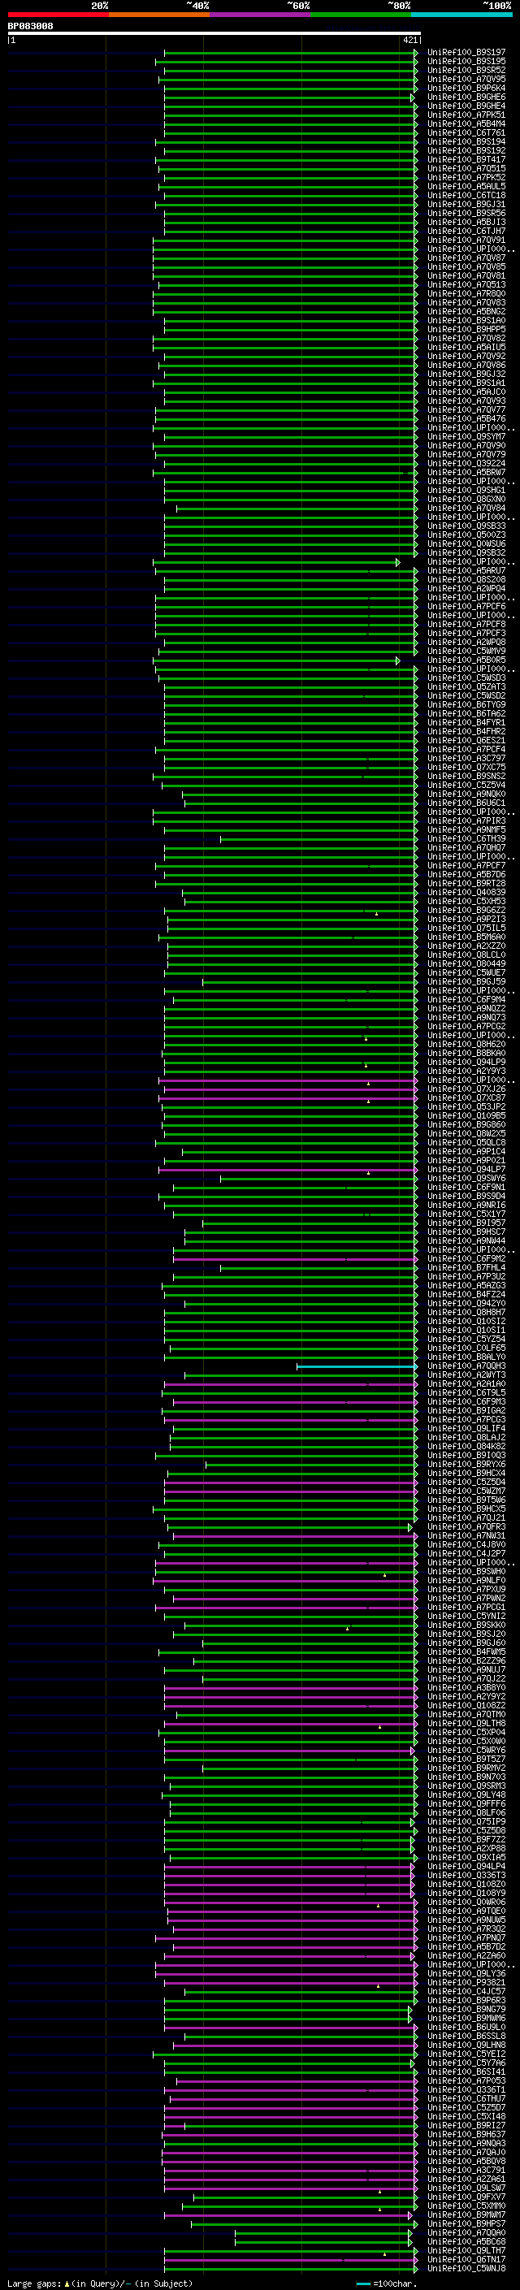This screenshot has width=520, height=2290.
Task: Select the UniRef100_A5B4M4 label
Action: click(466, 123)
